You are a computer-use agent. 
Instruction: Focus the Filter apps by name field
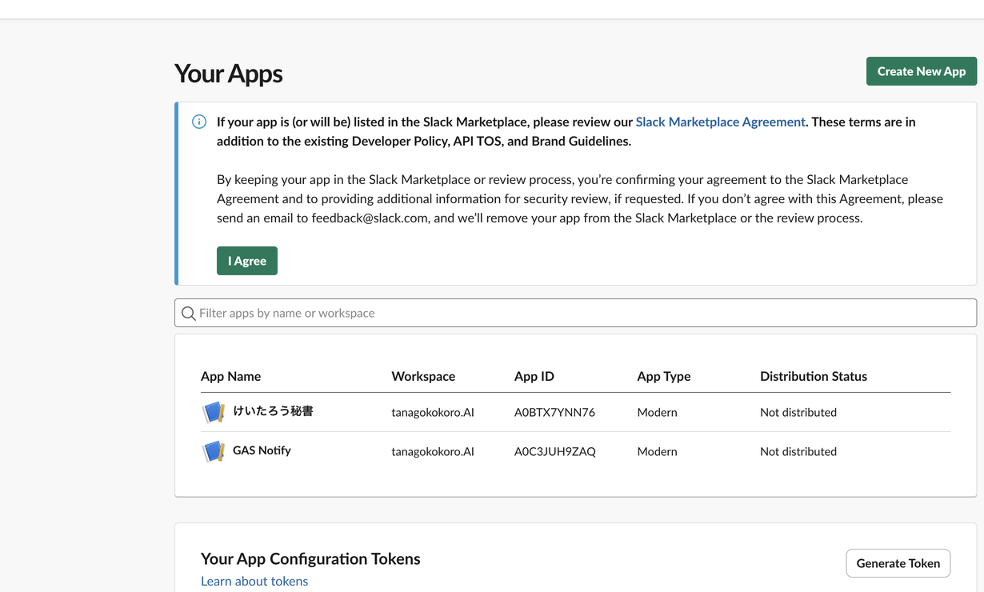576,313
